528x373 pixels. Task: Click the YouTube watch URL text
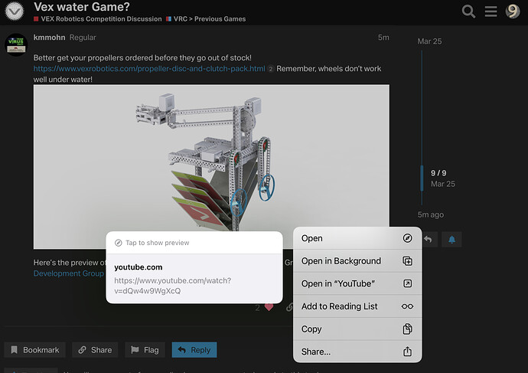(172, 286)
